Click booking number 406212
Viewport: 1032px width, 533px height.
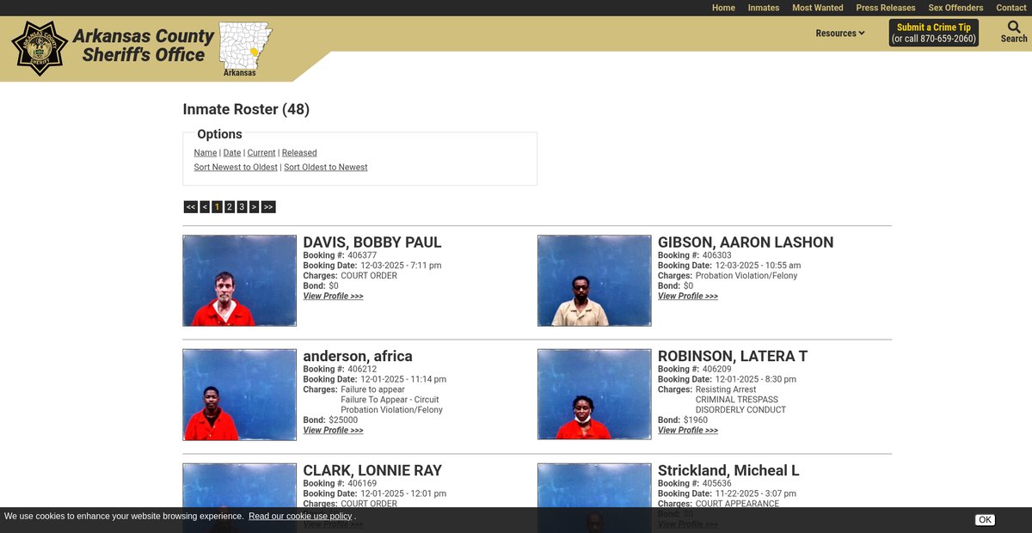[362, 370]
